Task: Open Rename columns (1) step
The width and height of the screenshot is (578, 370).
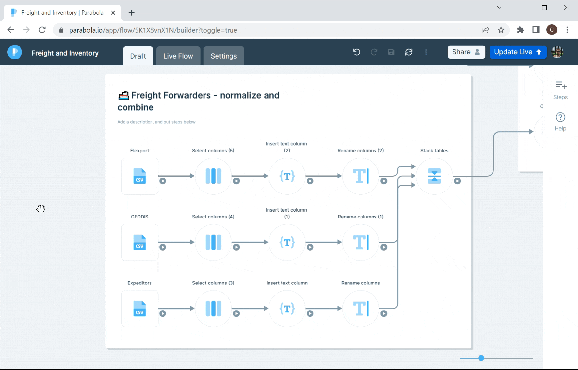Action: click(x=361, y=243)
